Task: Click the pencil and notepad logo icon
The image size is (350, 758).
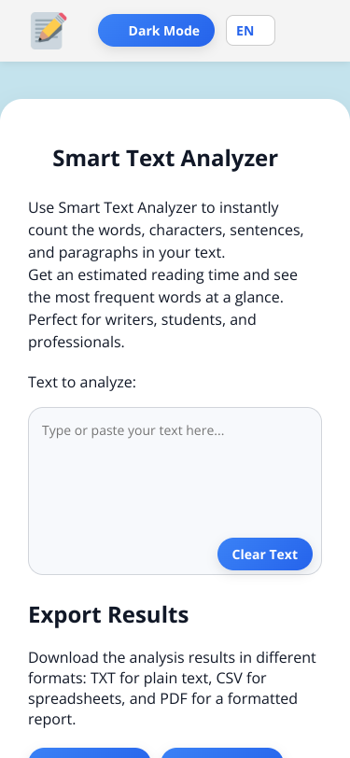Action: point(49,31)
